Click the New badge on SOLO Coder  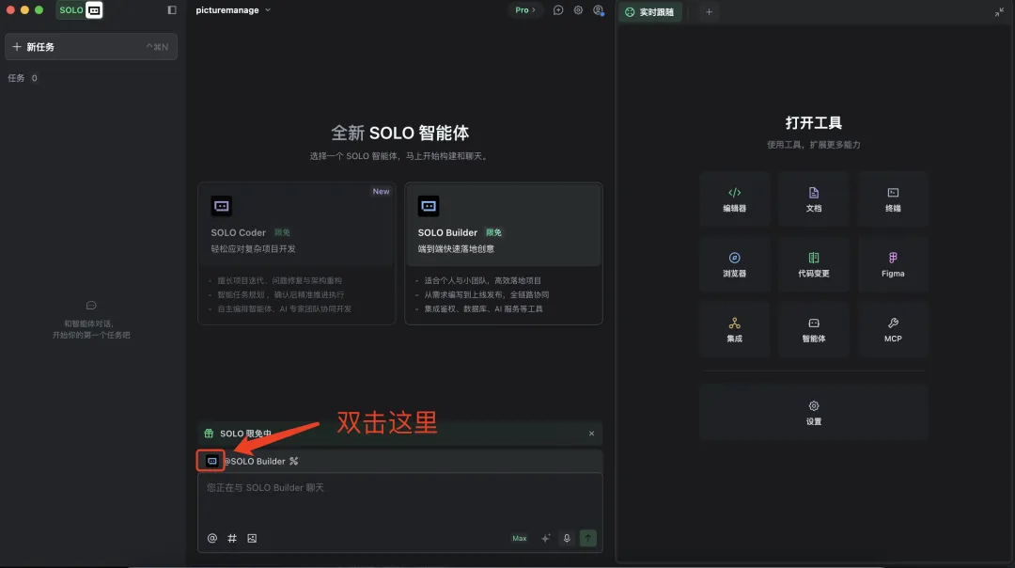381,191
